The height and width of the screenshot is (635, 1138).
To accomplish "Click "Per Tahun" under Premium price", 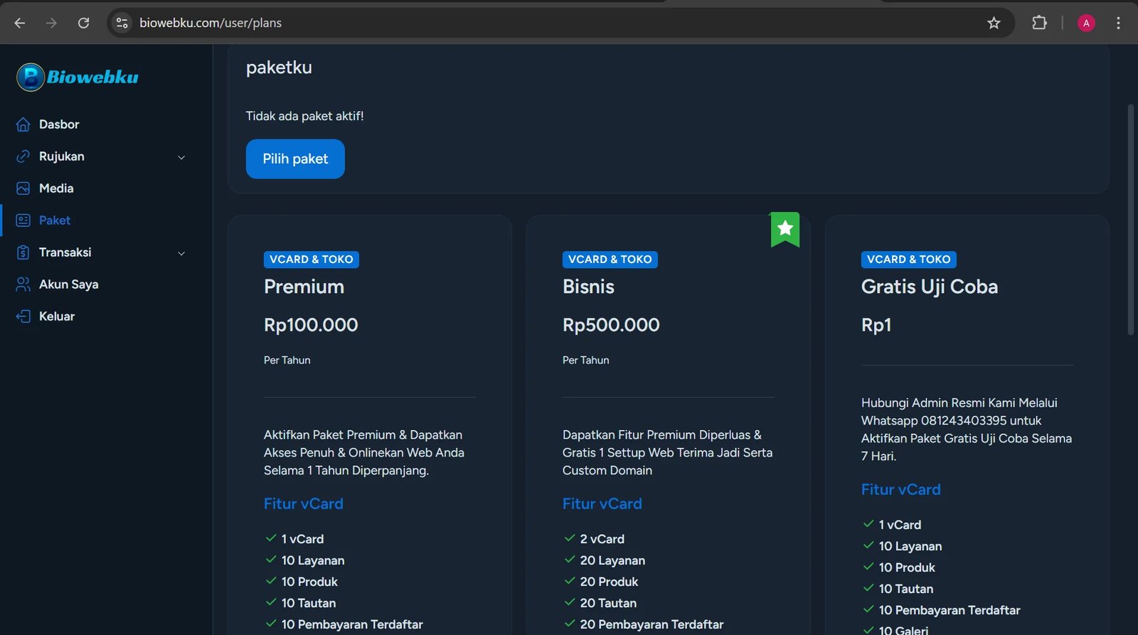I will point(287,361).
